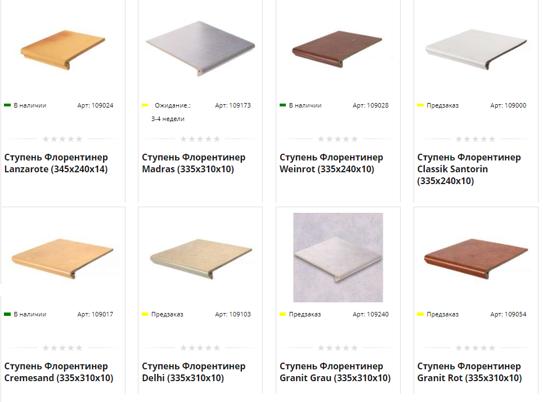Open the Ступень Флорентинер Weinrot (335x240x10) link
Image resolution: width=543 pixels, height=402 pixels.
tap(331, 163)
